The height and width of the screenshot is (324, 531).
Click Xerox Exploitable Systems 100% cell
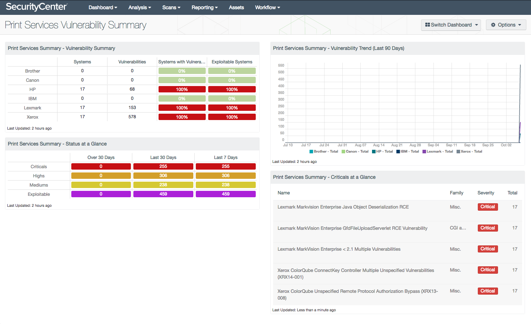pyautogui.click(x=232, y=117)
